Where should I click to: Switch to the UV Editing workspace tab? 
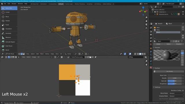click(98, 4)
